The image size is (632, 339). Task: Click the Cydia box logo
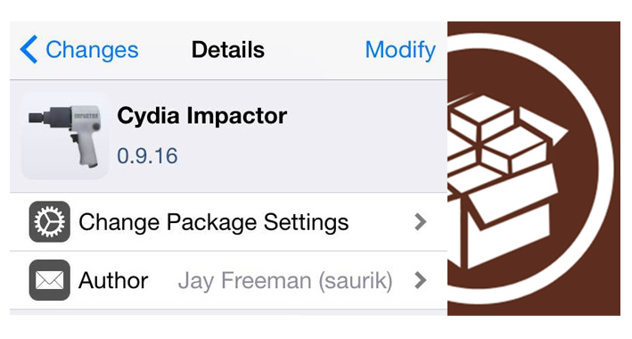coord(508,182)
